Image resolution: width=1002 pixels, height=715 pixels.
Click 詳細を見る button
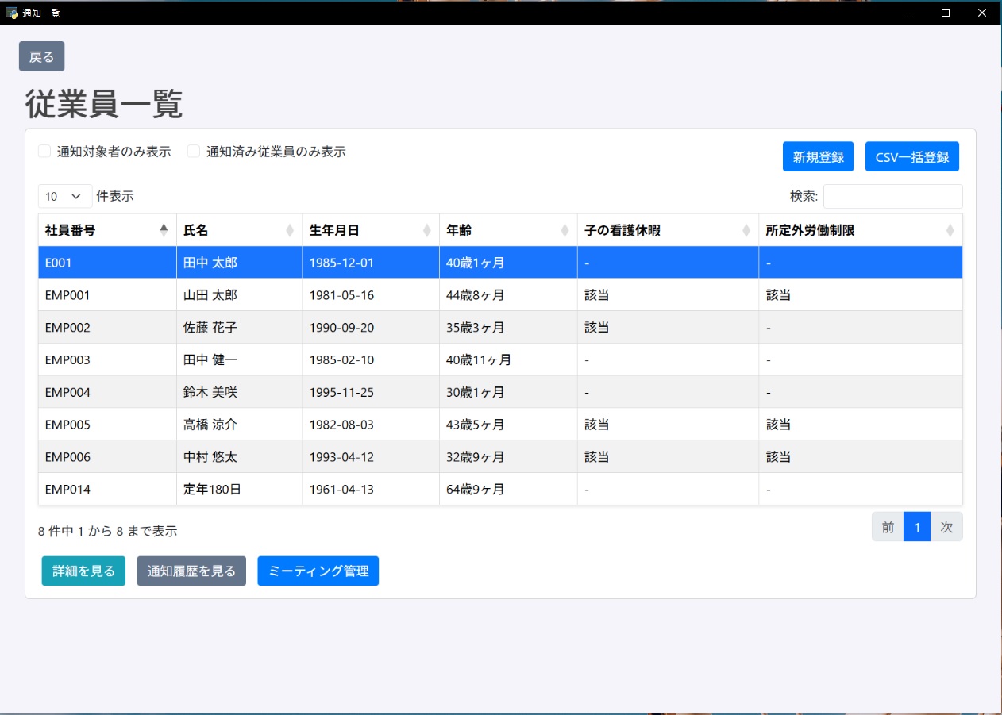click(83, 571)
